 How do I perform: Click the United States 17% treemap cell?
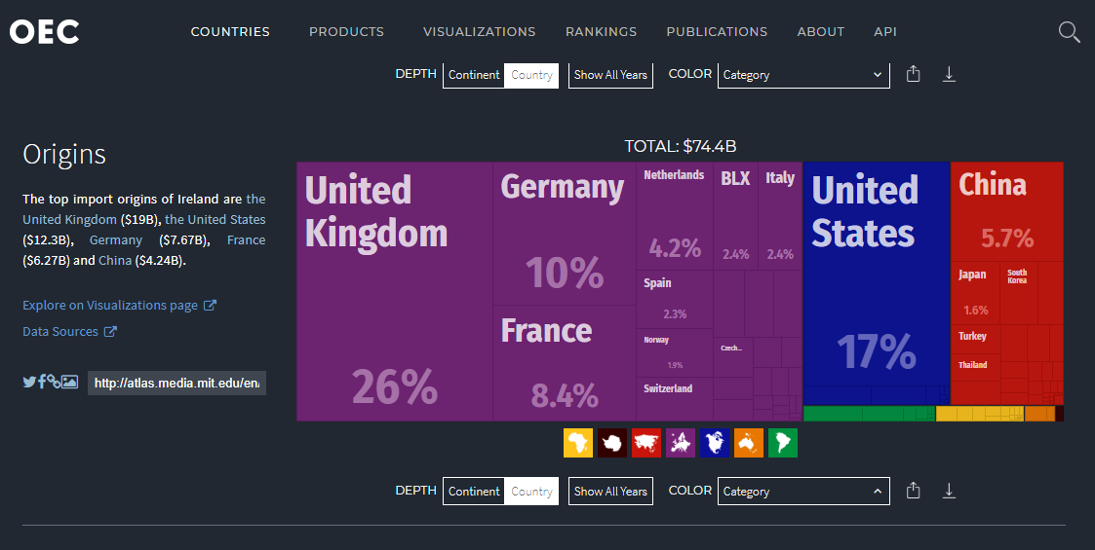(x=877, y=274)
